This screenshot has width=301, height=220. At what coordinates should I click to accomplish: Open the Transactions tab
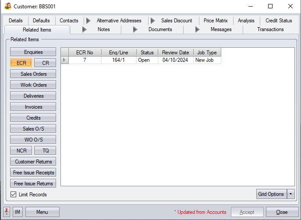[x=270, y=29]
